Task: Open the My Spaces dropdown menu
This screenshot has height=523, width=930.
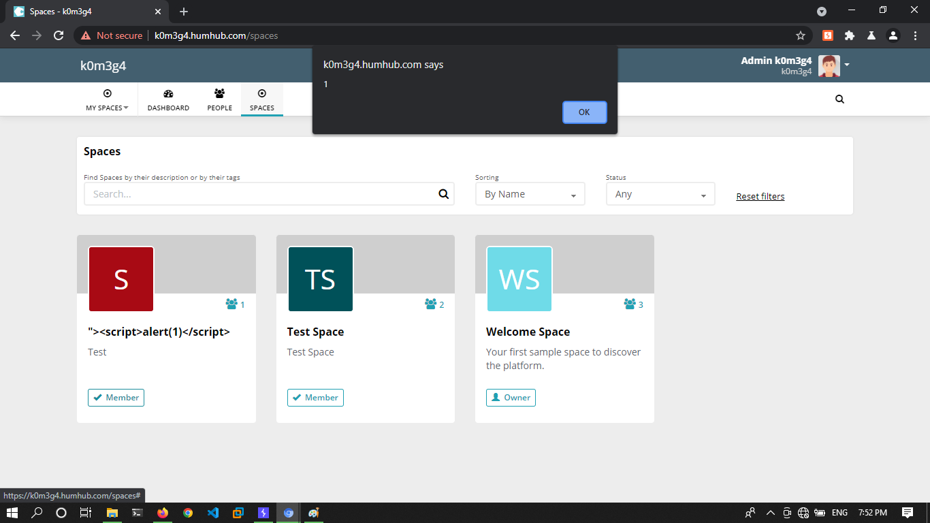Action: pyautogui.click(x=107, y=99)
